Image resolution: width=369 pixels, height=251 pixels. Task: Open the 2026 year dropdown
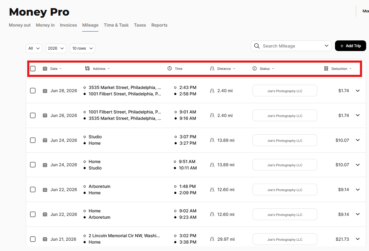pyautogui.click(x=56, y=48)
